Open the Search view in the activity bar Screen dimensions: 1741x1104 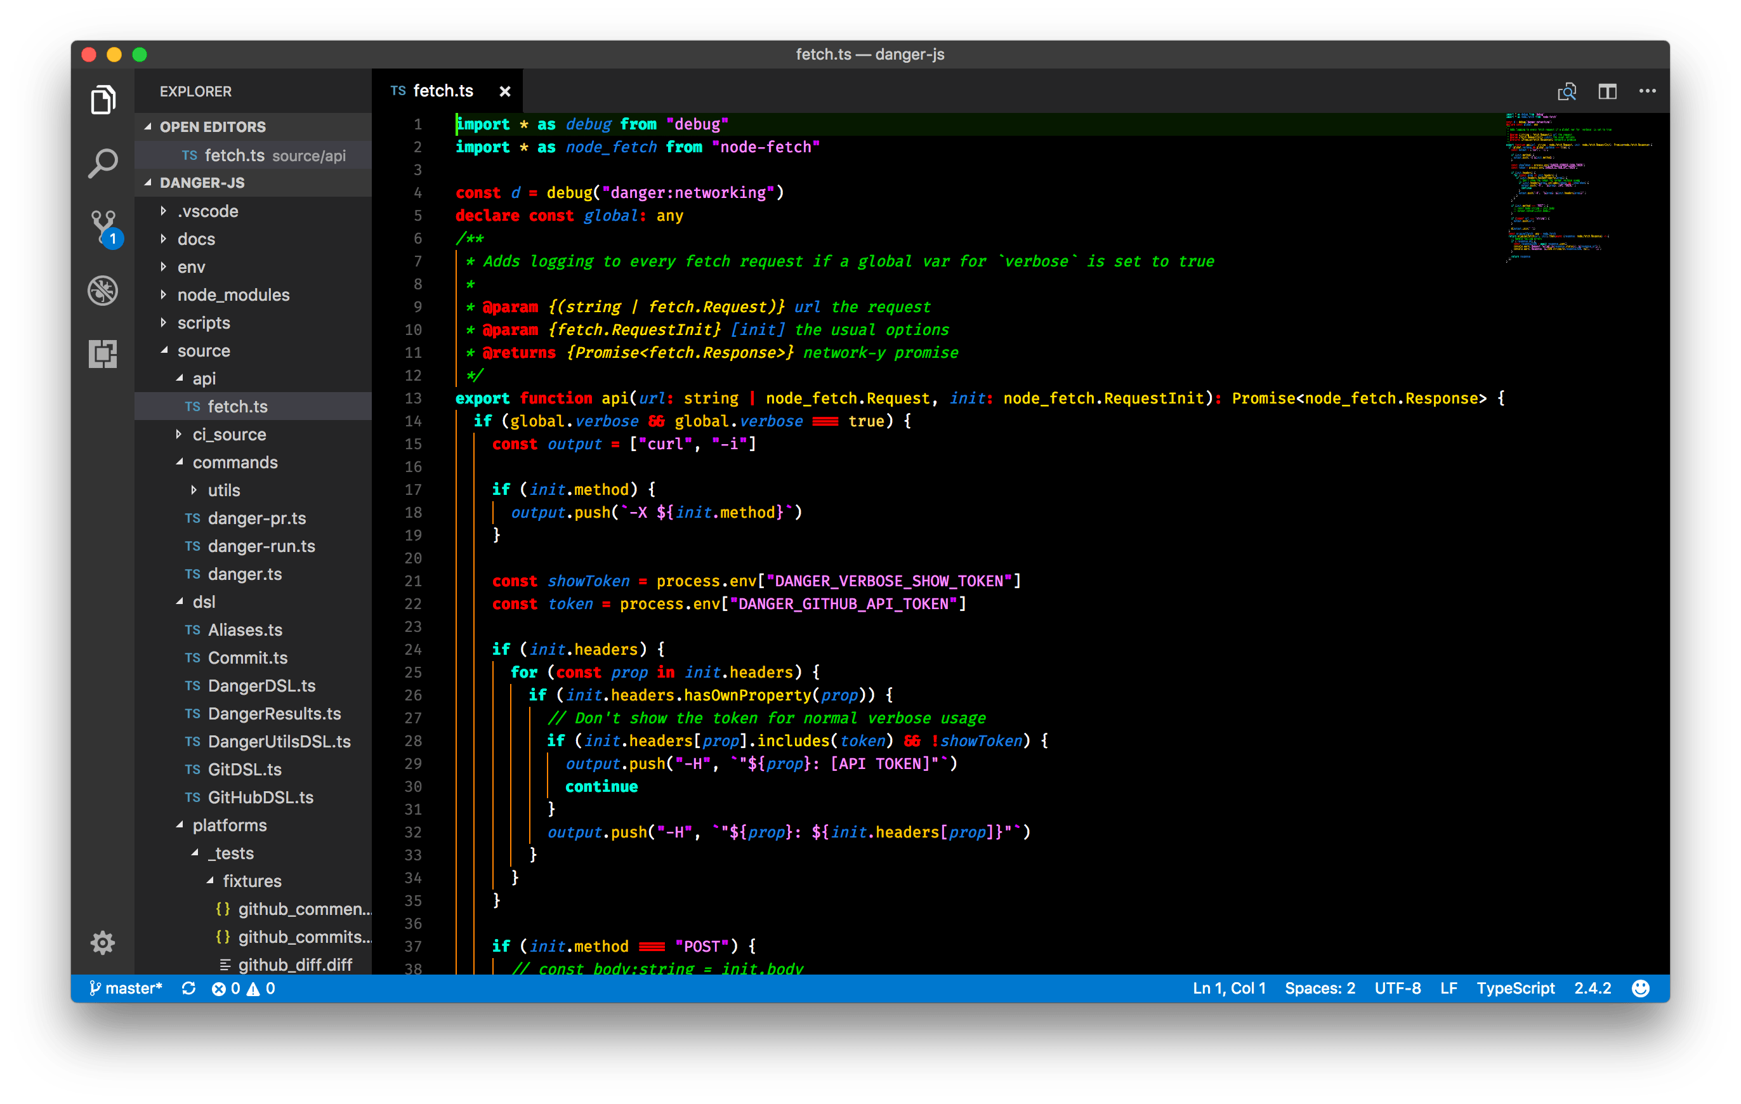pyautogui.click(x=103, y=162)
